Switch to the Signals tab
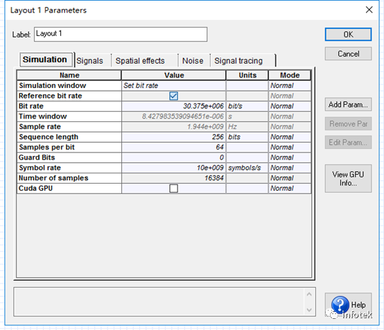This screenshot has width=384, height=330. (89, 60)
